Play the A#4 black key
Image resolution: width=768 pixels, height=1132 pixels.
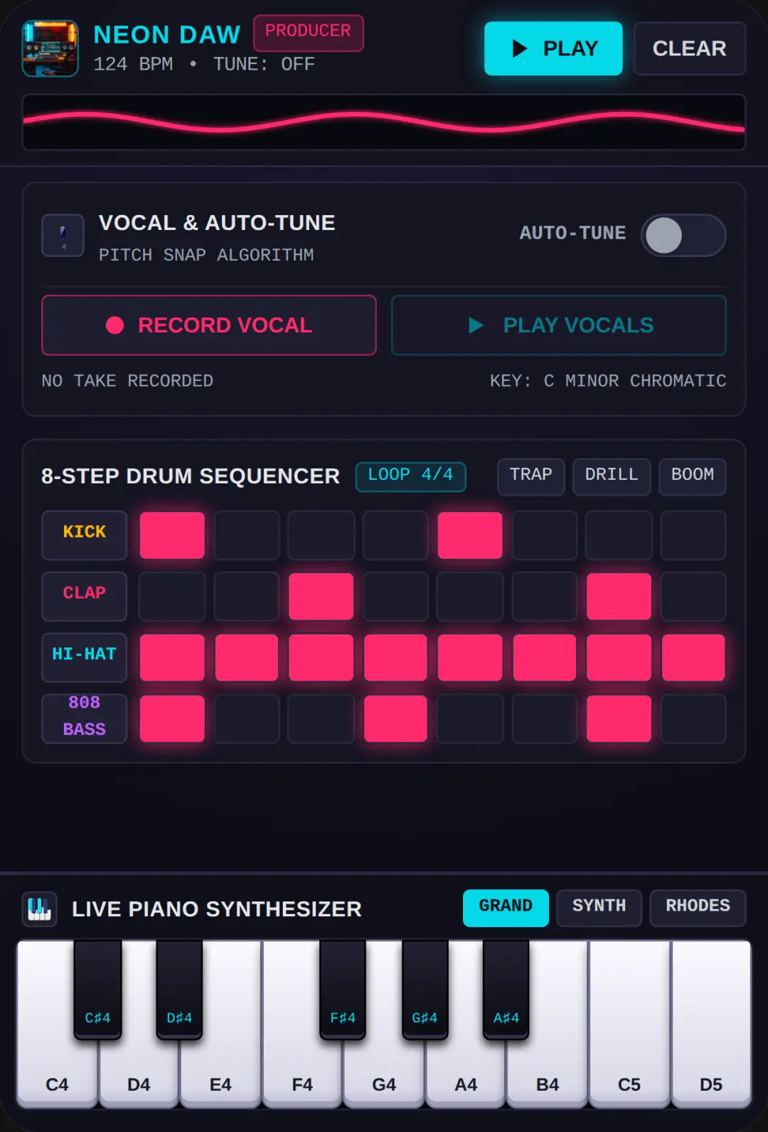[506, 990]
